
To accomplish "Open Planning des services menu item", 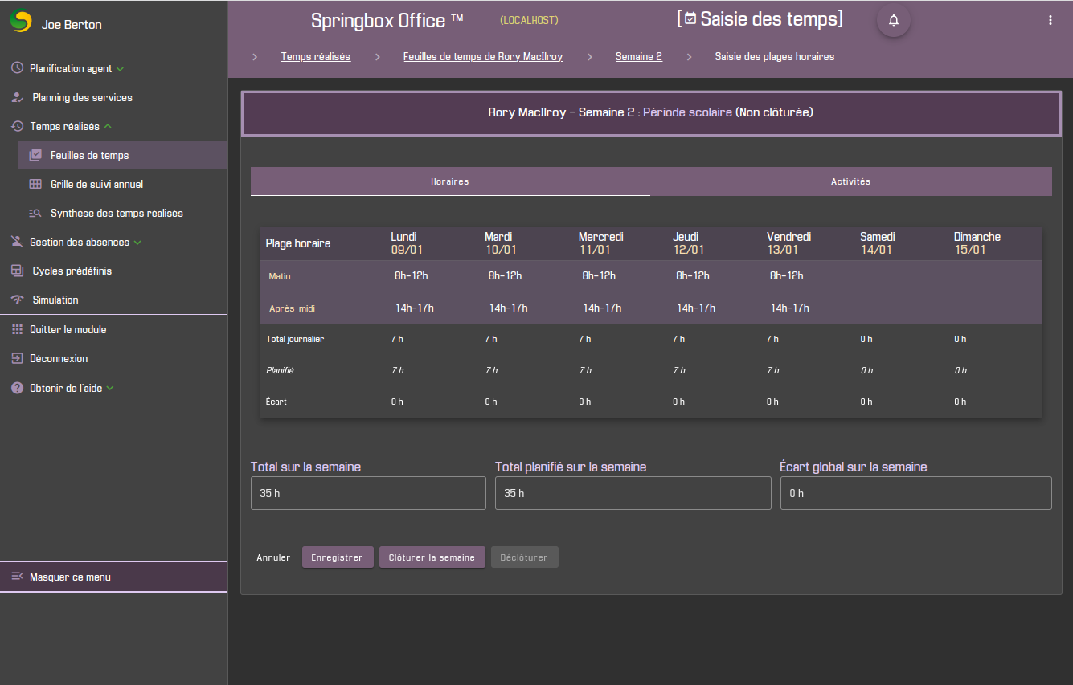I will click(x=113, y=97).
